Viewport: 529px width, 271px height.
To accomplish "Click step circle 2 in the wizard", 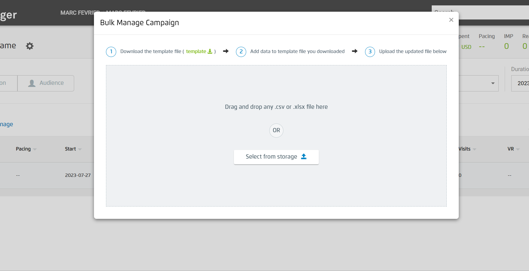I will (x=241, y=52).
